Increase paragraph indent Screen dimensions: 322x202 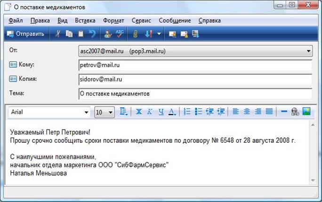[221, 112]
